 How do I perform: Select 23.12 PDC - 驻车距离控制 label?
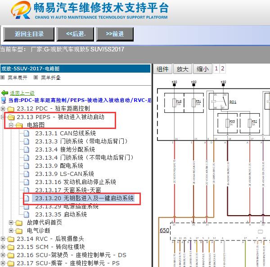54,109
